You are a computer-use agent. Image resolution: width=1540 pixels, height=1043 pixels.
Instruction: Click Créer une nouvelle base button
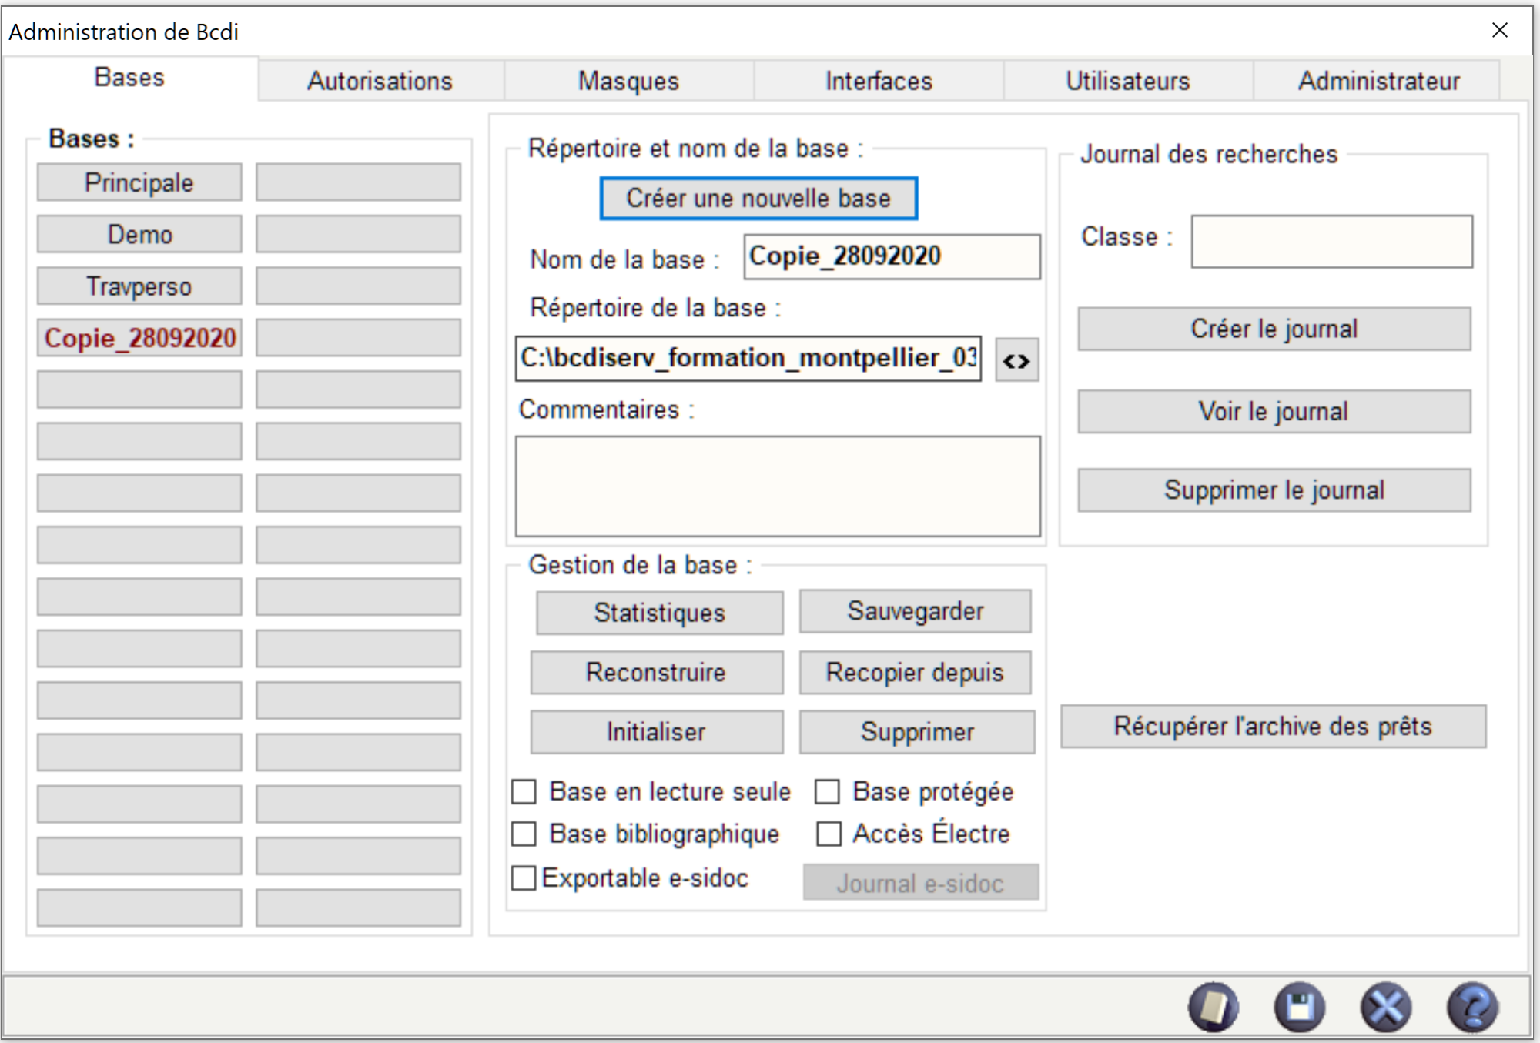coord(758,199)
